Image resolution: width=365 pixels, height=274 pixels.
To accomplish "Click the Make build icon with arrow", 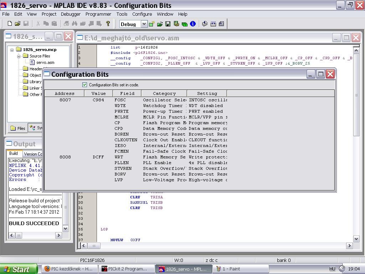I will tap(205, 24).
